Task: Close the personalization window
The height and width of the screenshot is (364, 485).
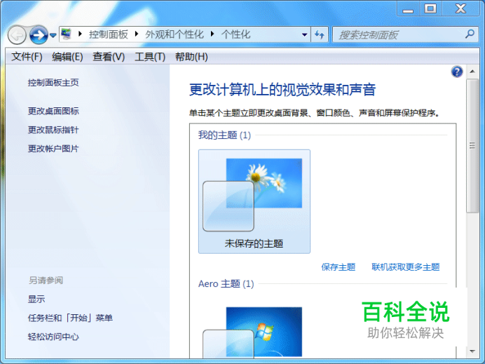Action: coord(460,8)
